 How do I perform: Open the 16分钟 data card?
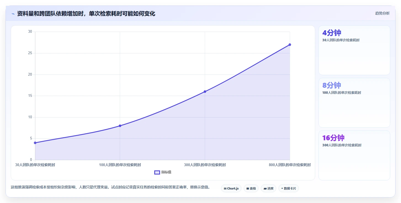point(354,155)
